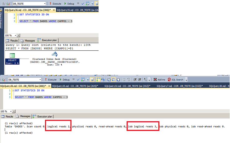Screen dimensions: 230x143
Task: Switch to SQLQuery35.sql tab in upper window
Action: pos(77,10)
